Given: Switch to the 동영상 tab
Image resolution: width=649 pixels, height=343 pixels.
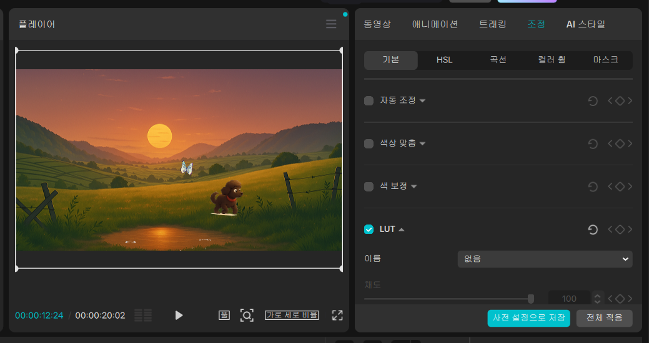Looking at the screenshot, I should click(377, 24).
